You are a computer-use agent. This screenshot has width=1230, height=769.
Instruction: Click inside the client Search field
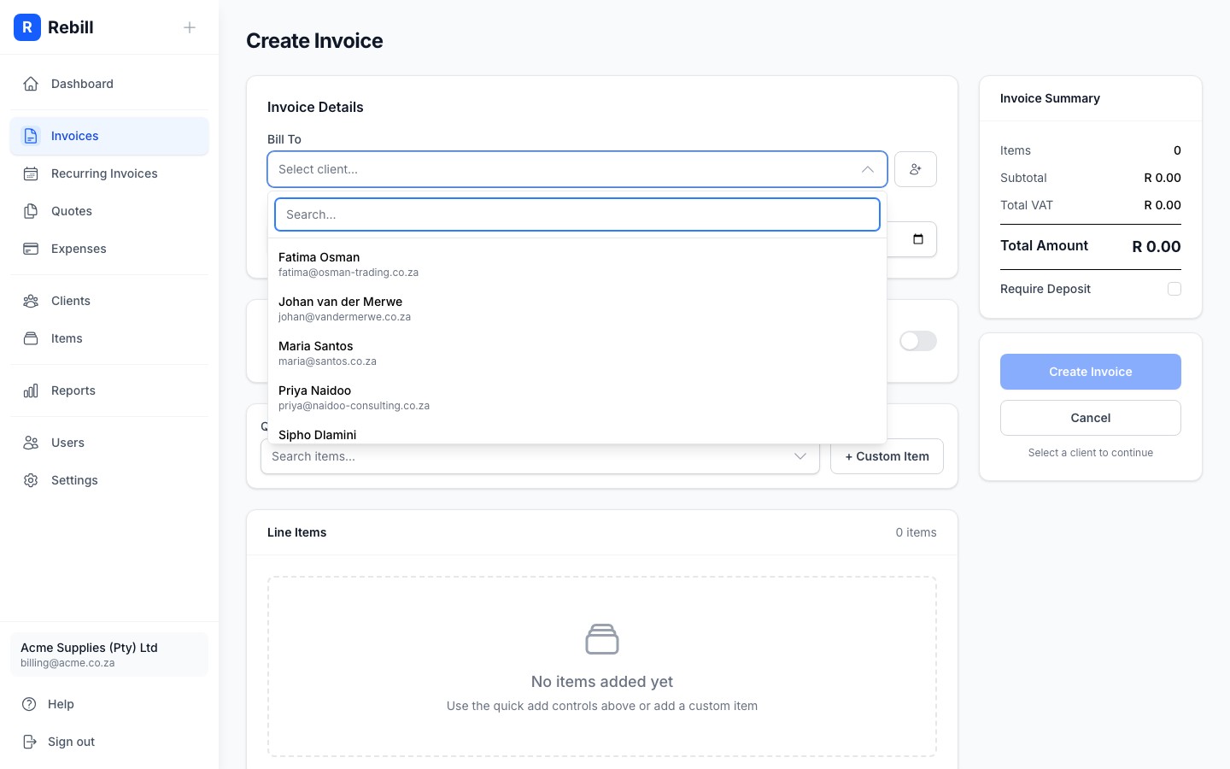[x=577, y=214]
